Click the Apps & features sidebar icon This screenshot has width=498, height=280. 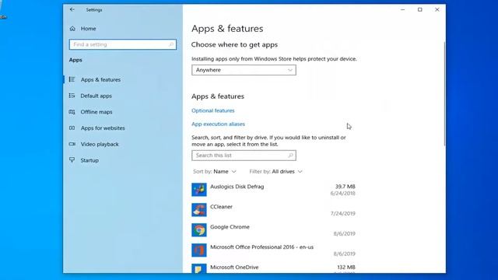click(x=72, y=79)
